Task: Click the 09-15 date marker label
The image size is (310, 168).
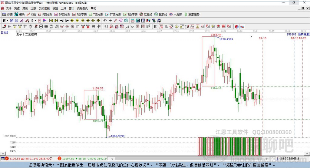Action: (x=263, y=38)
